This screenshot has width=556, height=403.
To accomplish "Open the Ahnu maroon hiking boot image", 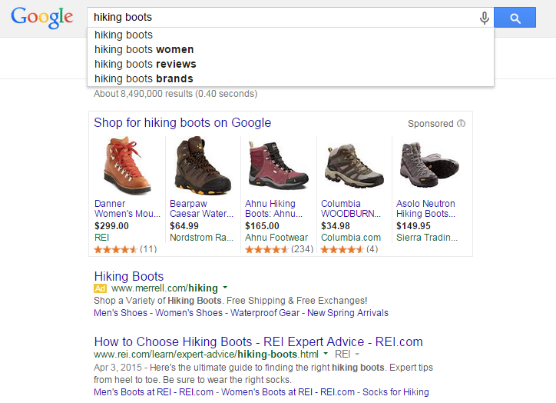I will coord(277,165).
